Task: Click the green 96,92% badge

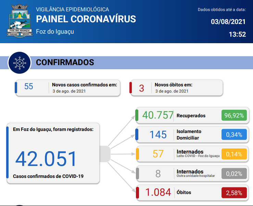Action: (x=234, y=115)
